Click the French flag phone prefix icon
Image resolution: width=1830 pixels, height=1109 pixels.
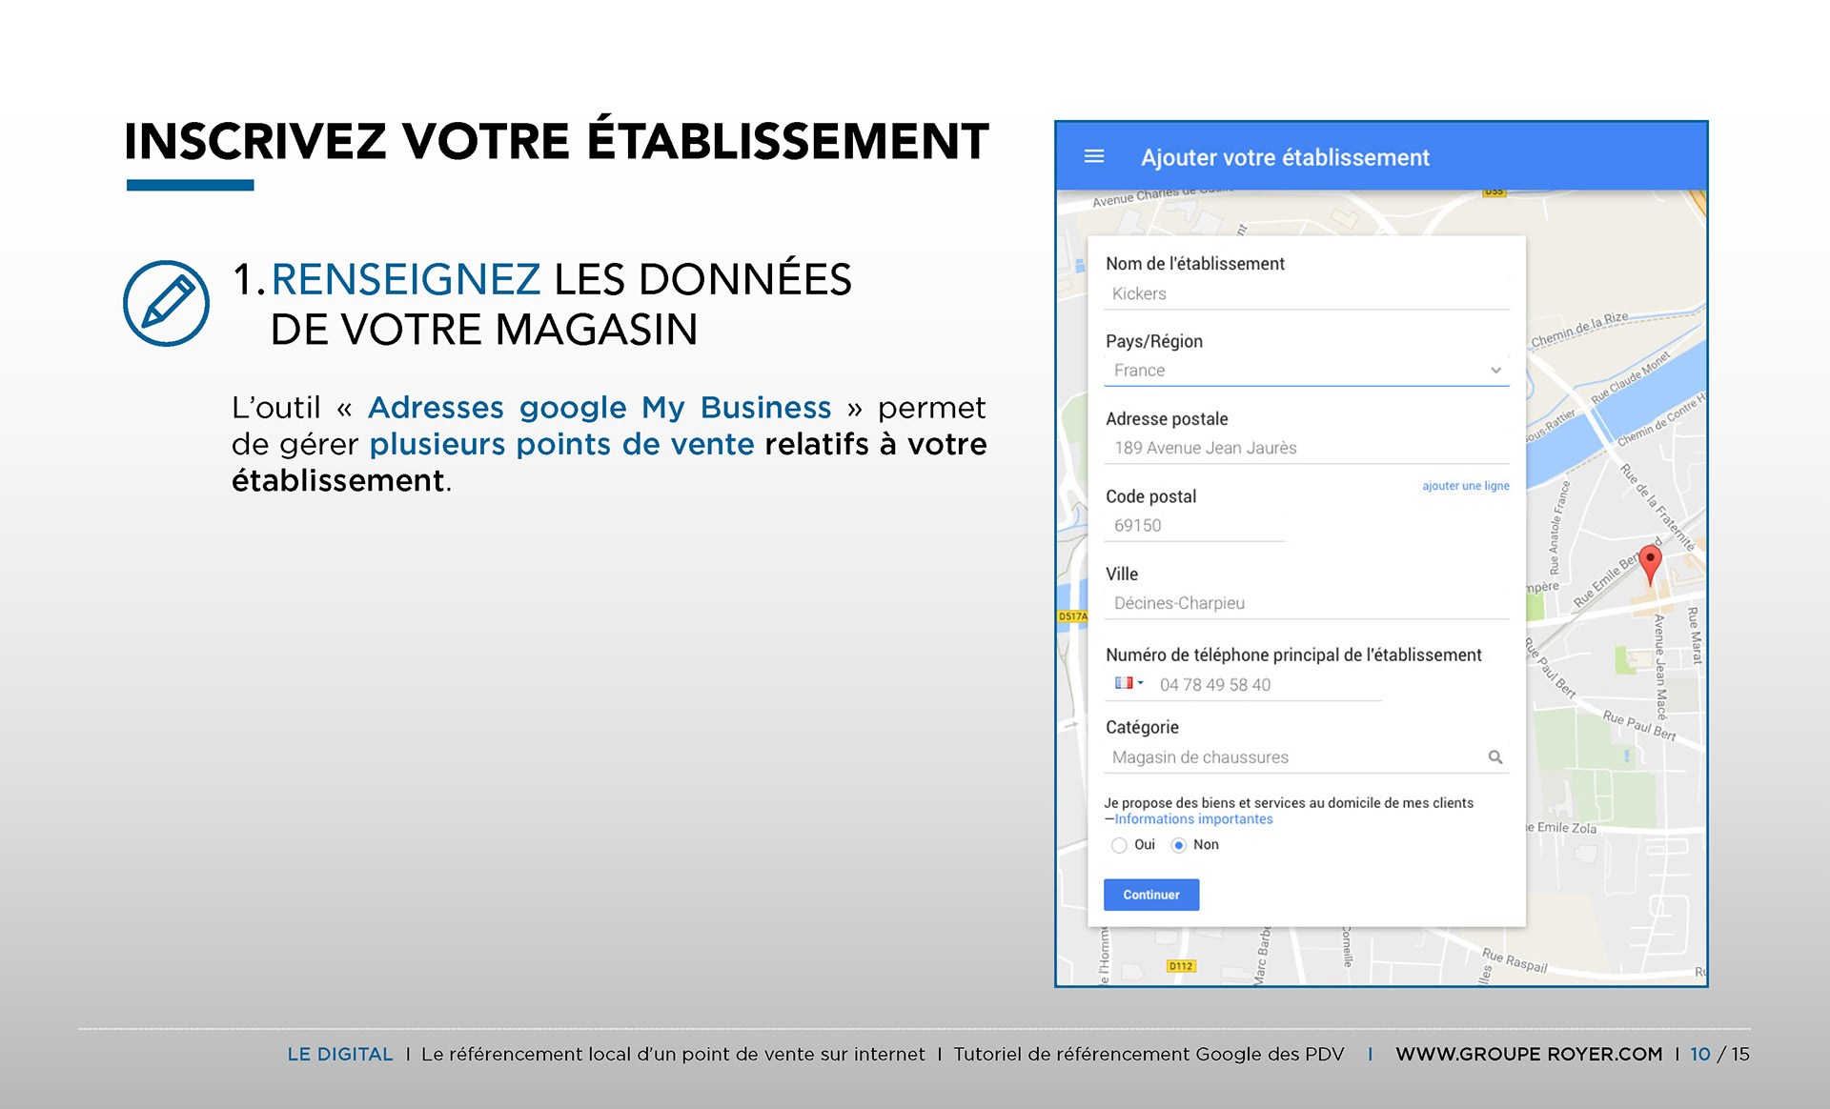pyautogui.click(x=1124, y=683)
